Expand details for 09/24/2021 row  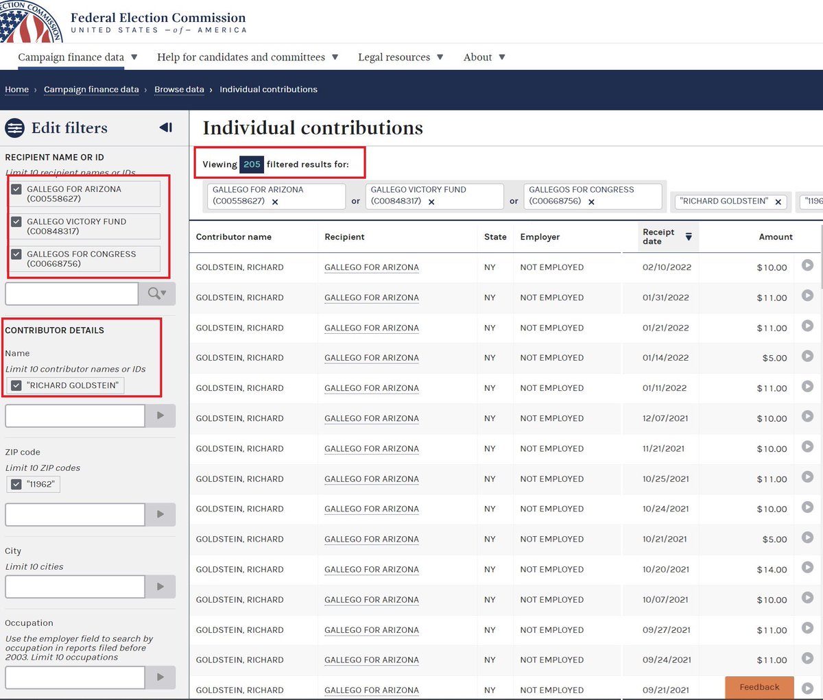(808, 657)
